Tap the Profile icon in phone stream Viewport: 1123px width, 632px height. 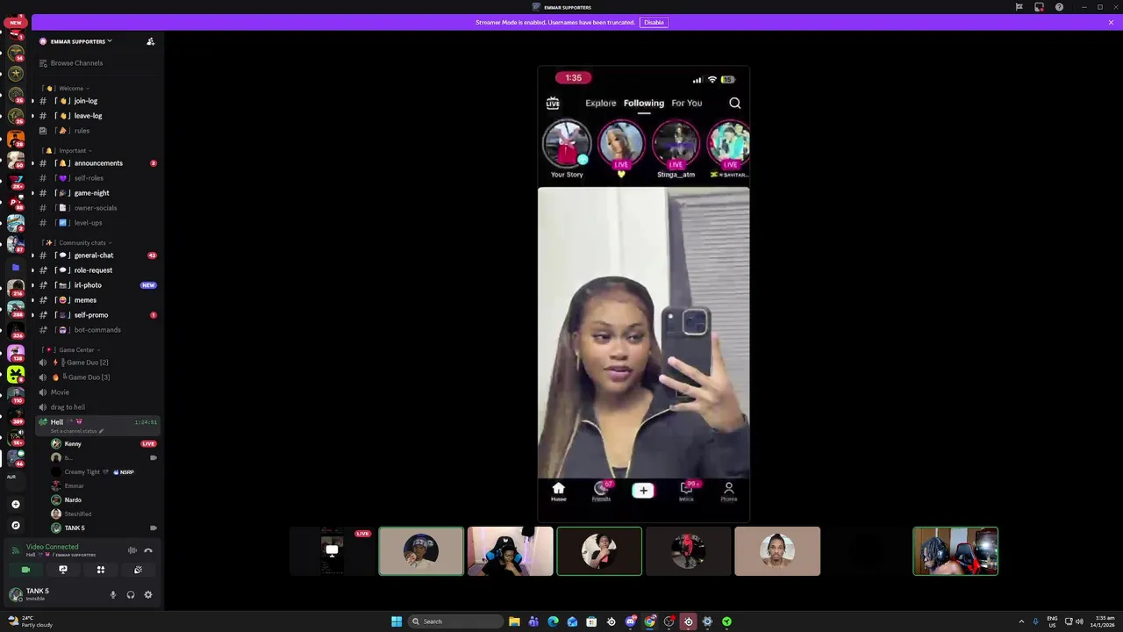click(728, 492)
